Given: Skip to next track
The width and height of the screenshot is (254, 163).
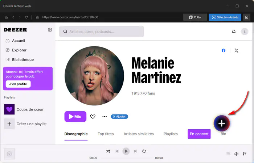Looking at the screenshot, I should pos(135,151).
